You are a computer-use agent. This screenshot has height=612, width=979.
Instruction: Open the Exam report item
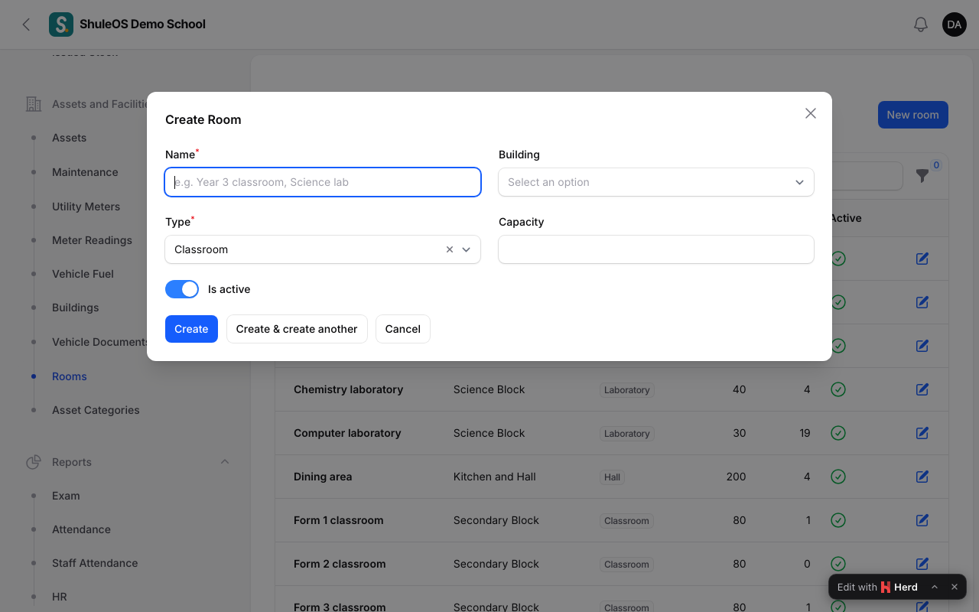tap(66, 496)
